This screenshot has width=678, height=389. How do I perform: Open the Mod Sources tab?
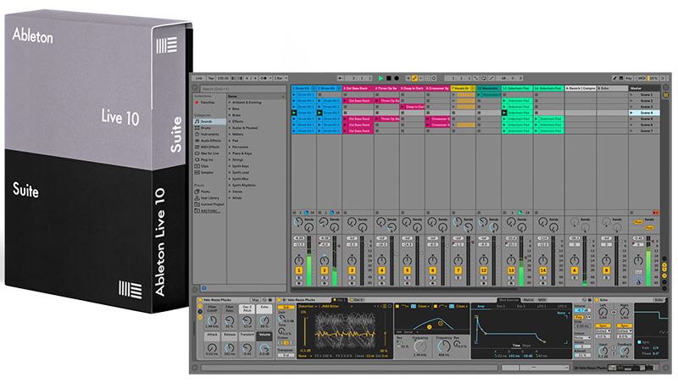(509, 299)
